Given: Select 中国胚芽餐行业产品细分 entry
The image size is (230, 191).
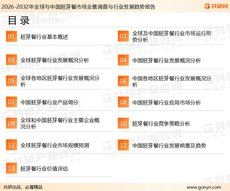Looking at the screenshot, I should 49,103.
